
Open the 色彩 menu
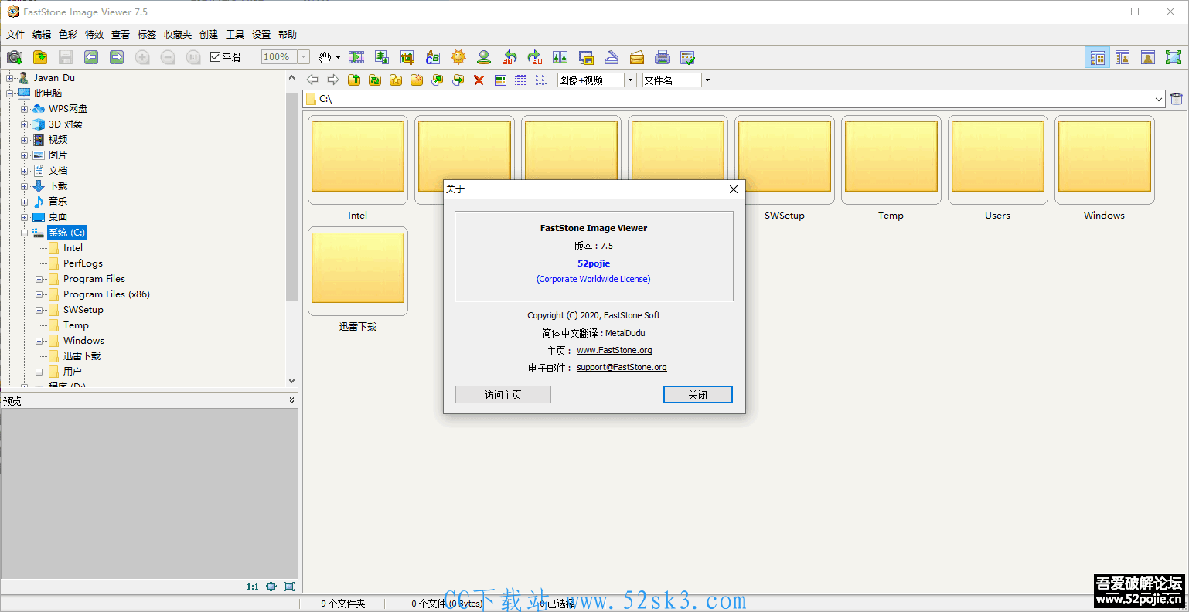pyautogui.click(x=68, y=35)
